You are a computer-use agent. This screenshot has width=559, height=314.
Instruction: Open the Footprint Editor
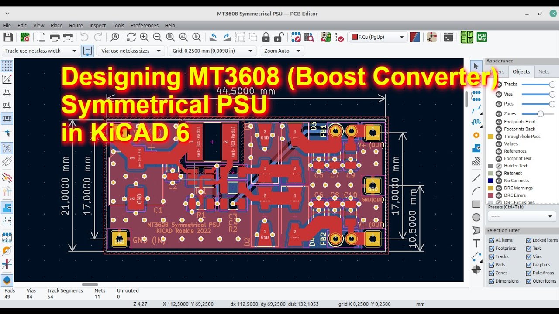(296, 37)
